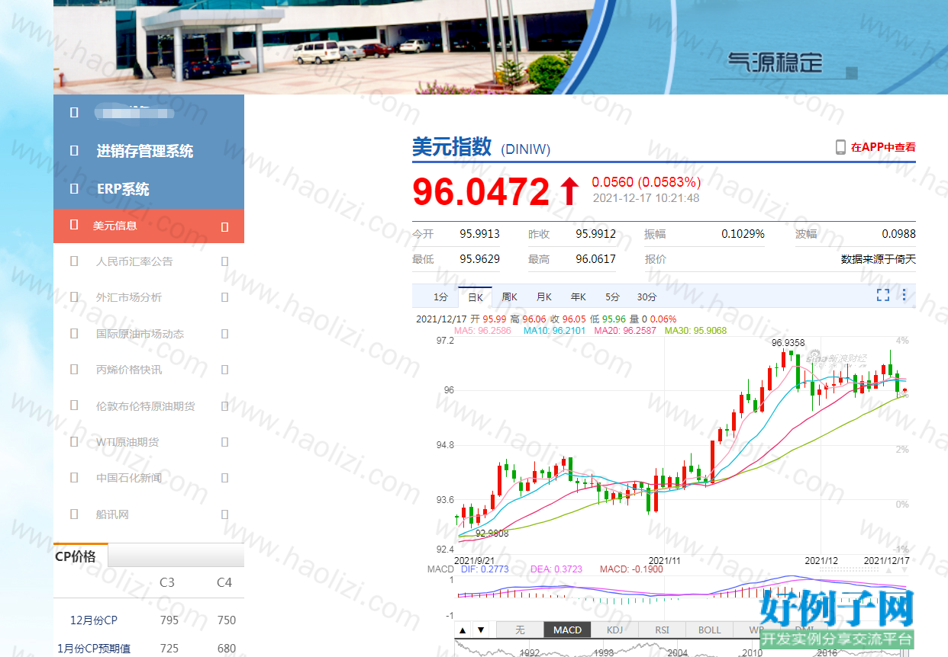
Task: Select the RSI indicator tab
Action: pos(662,630)
